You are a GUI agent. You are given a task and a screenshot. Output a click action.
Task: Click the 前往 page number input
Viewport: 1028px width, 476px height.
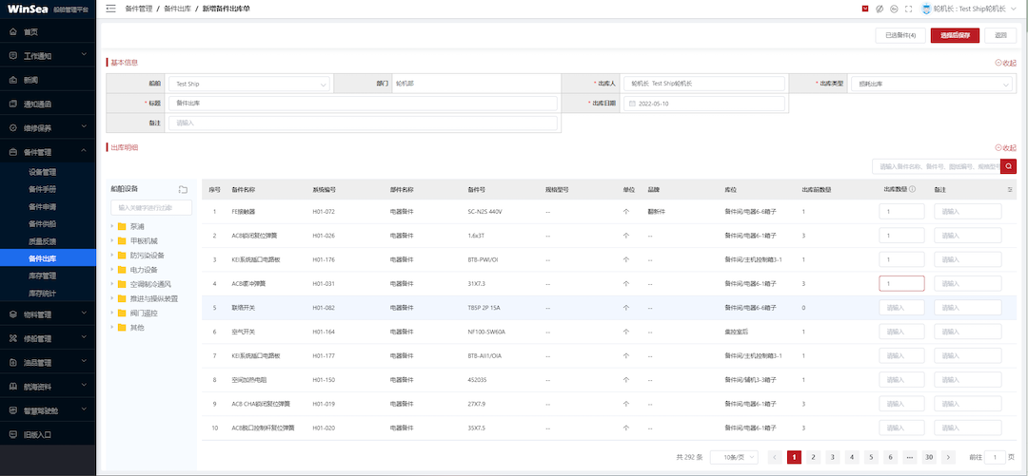(995, 457)
